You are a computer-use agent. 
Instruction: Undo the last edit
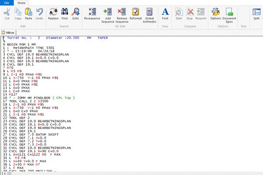click(x=39, y=13)
